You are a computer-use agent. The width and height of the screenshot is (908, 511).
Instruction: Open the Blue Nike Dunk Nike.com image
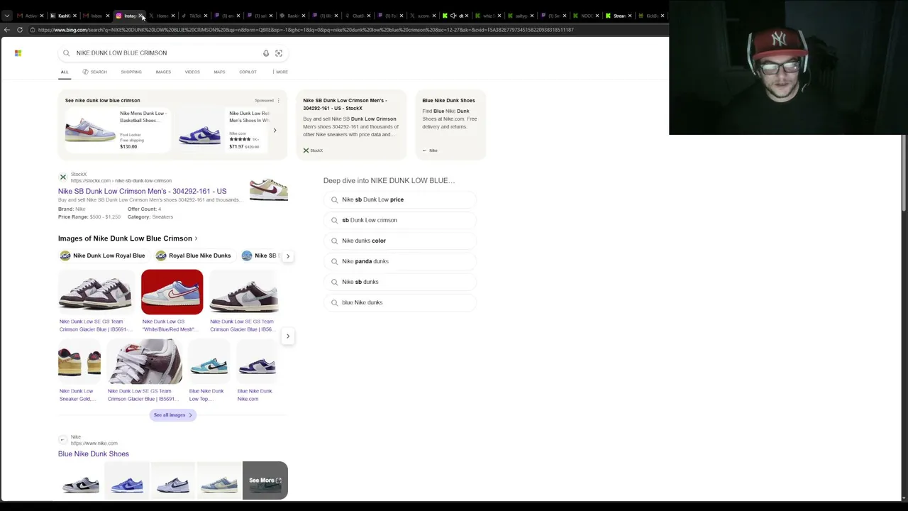coord(257,362)
